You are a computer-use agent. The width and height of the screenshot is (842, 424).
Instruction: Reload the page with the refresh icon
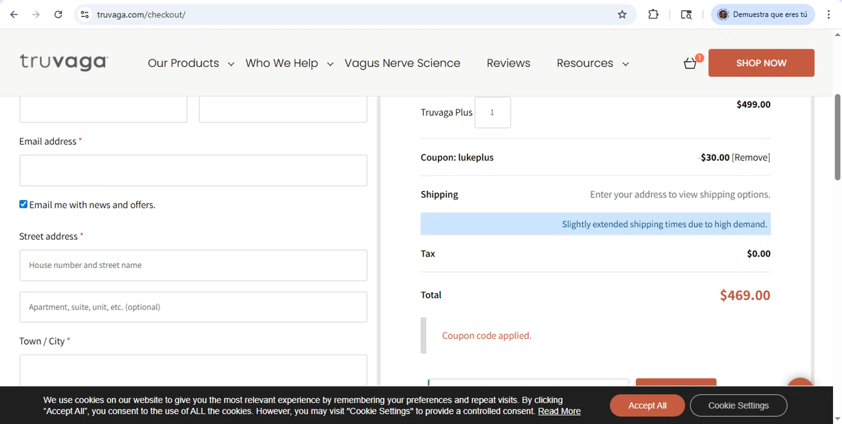[58, 15]
